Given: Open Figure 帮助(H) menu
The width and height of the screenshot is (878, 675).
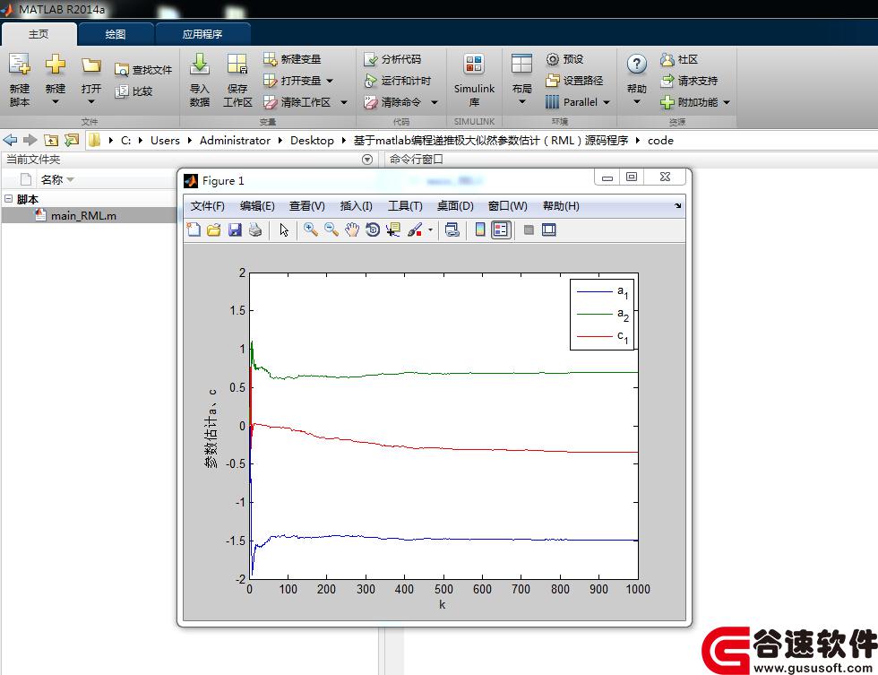Looking at the screenshot, I should pyautogui.click(x=561, y=206).
